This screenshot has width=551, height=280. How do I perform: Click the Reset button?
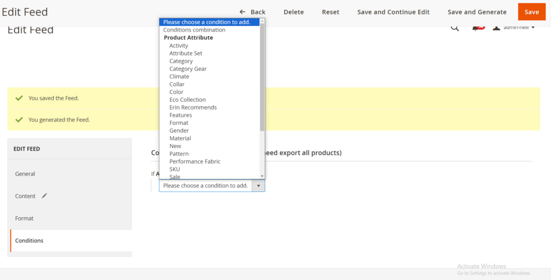[330, 12]
